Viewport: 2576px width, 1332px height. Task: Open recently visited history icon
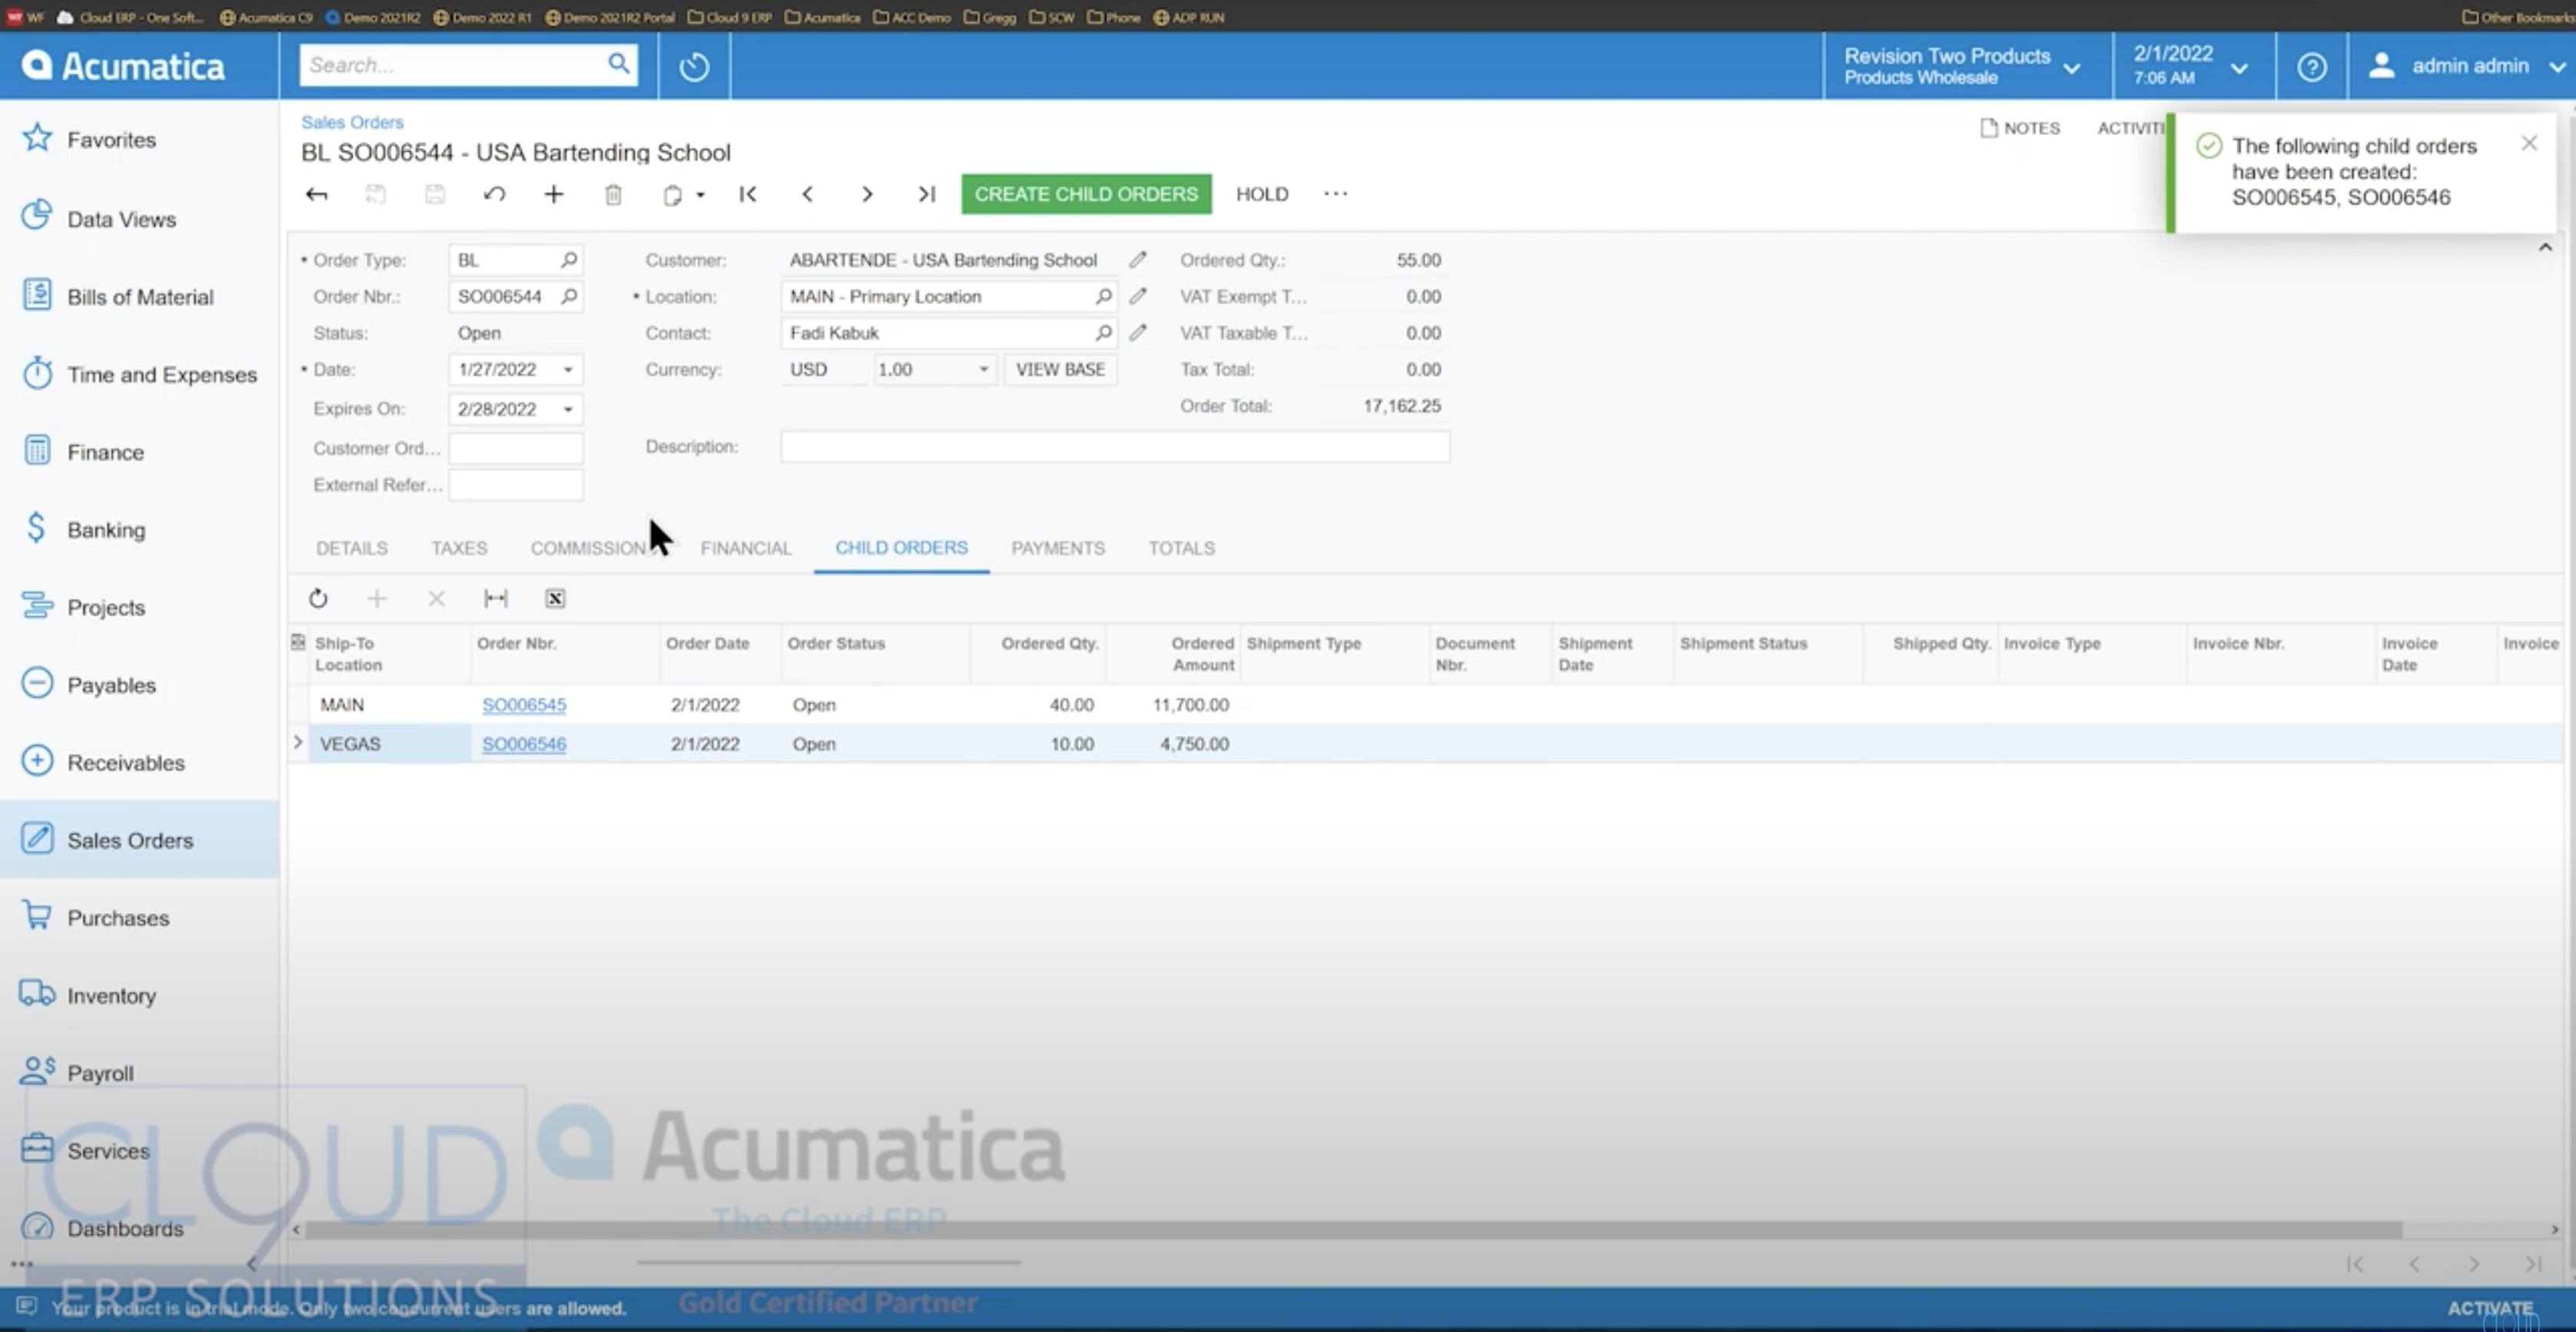coord(694,66)
